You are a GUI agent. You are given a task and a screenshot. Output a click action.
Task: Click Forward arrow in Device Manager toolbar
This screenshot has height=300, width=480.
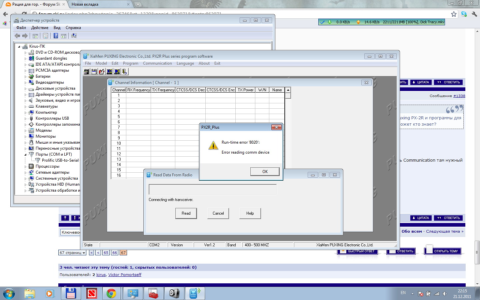click(x=25, y=36)
